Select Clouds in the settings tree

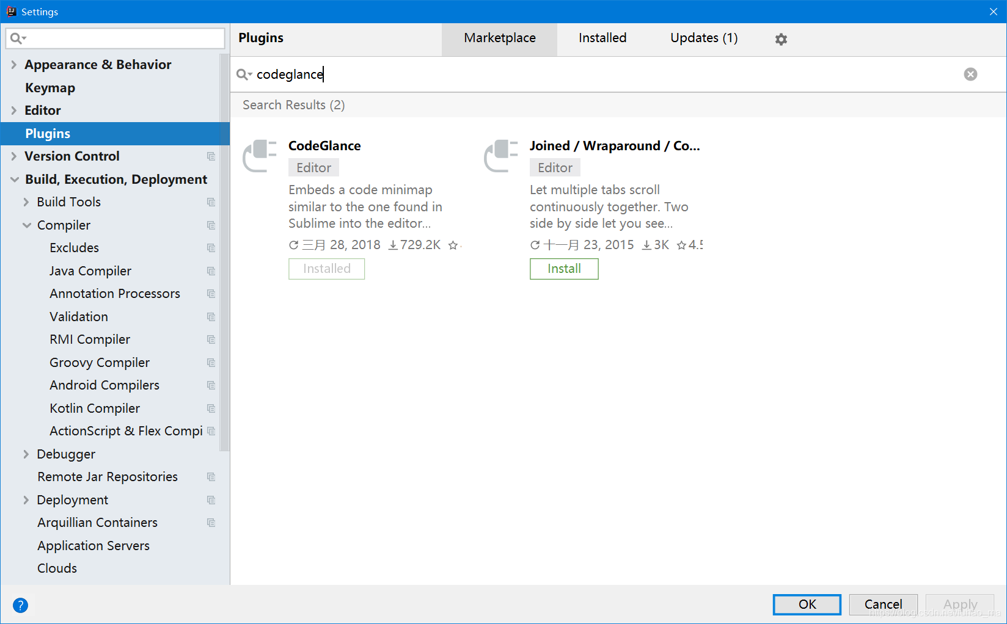click(x=57, y=568)
